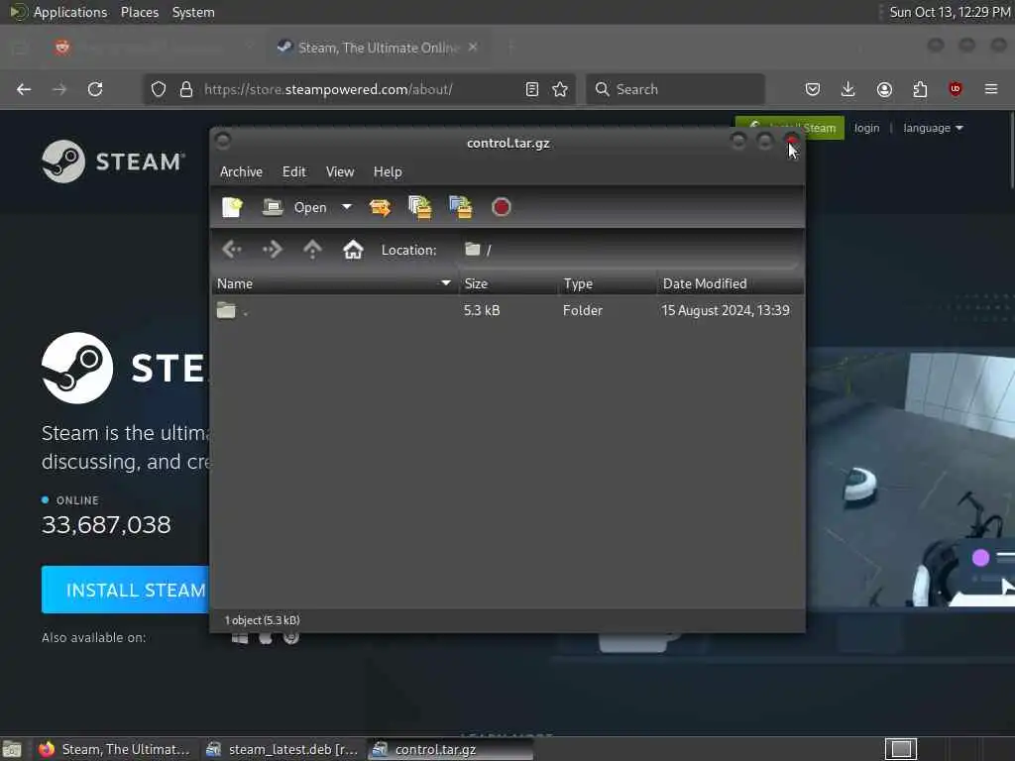Go to archive home location
The width and height of the screenshot is (1015, 761).
tap(353, 249)
